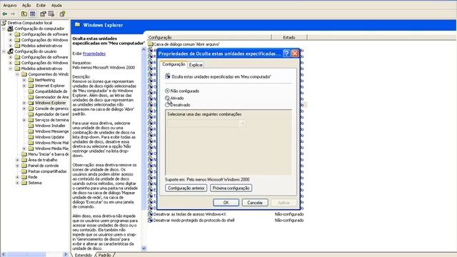Open the disabled drive combinations dropdown
Image resolution: width=457 pixels, height=257 pixels.
point(206,124)
